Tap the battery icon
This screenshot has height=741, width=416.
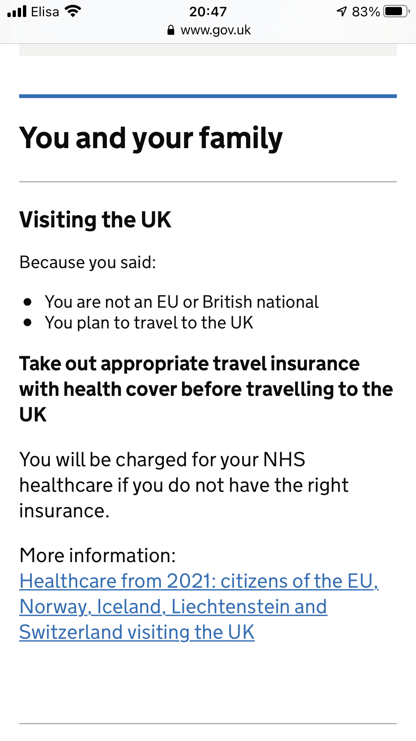(396, 11)
